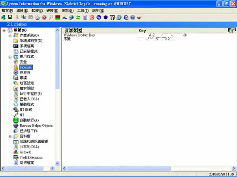237x177 pixels.
Task: Expand the 應用程式 tree node
Action: [x=10, y=57]
